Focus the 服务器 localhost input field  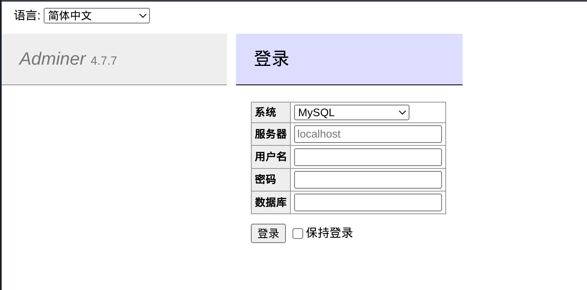point(368,134)
